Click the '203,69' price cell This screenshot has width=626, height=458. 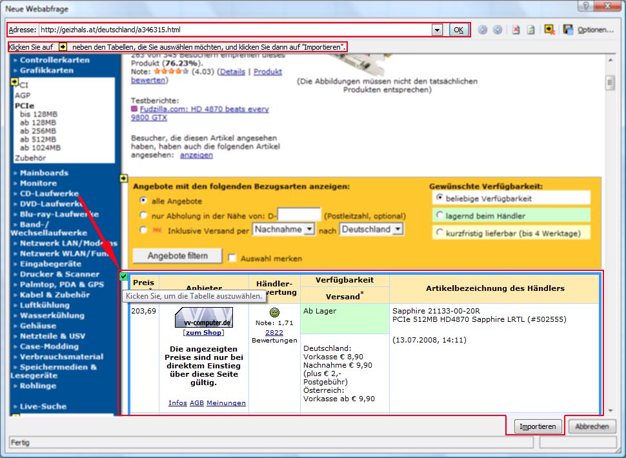coord(144,311)
